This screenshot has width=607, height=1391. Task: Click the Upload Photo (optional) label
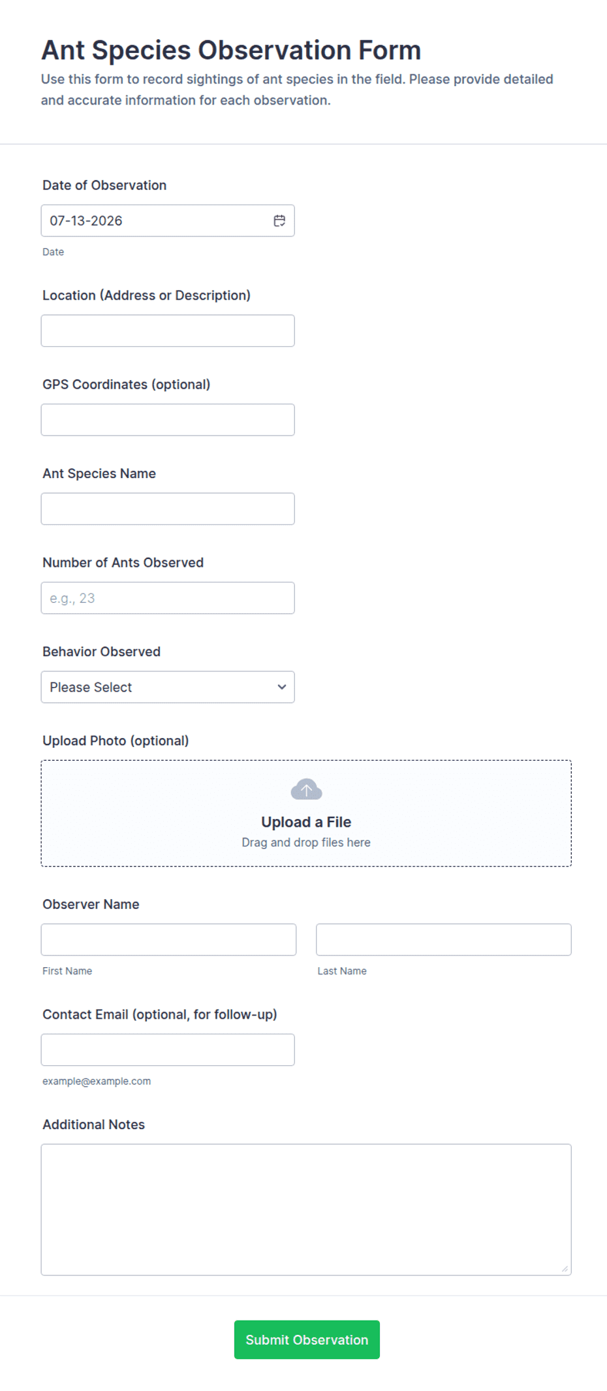(x=116, y=741)
